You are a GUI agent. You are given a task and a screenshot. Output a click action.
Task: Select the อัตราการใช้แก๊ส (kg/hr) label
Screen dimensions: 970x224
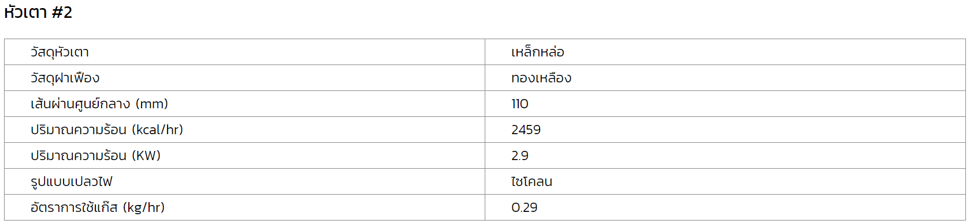point(98,208)
